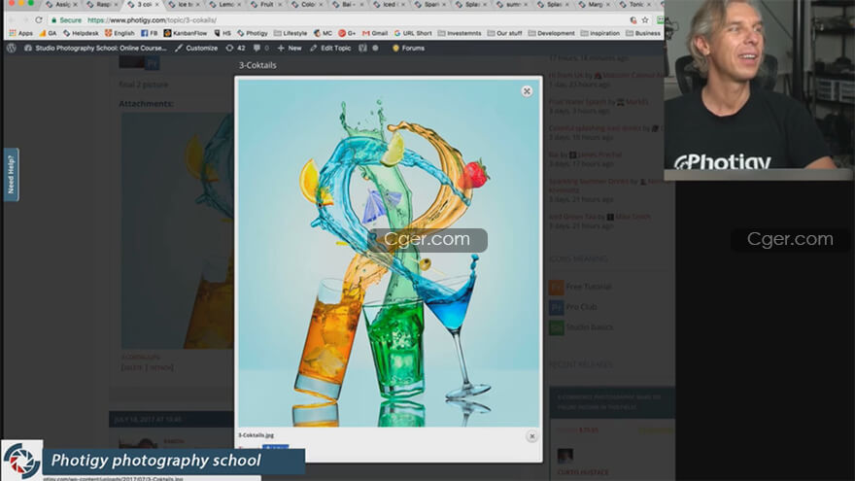Expand the Our stuff bookmarks folder
855x481 pixels.
pyautogui.click(x=504, y=33)
